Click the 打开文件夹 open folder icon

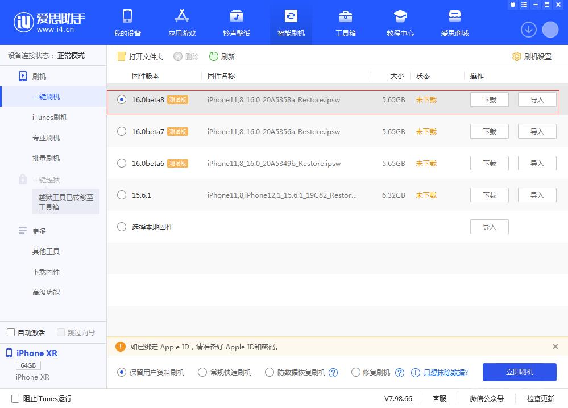tap(121, 56)
